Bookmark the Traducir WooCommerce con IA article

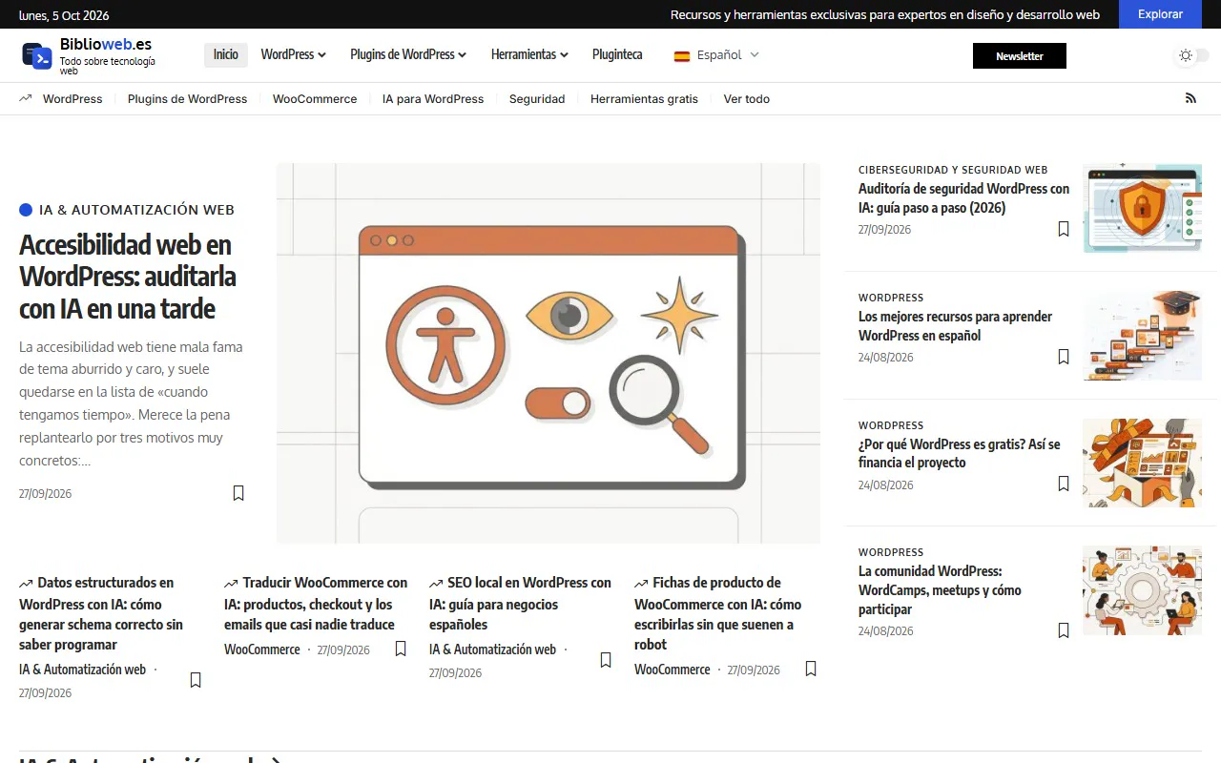coord(401,649)
